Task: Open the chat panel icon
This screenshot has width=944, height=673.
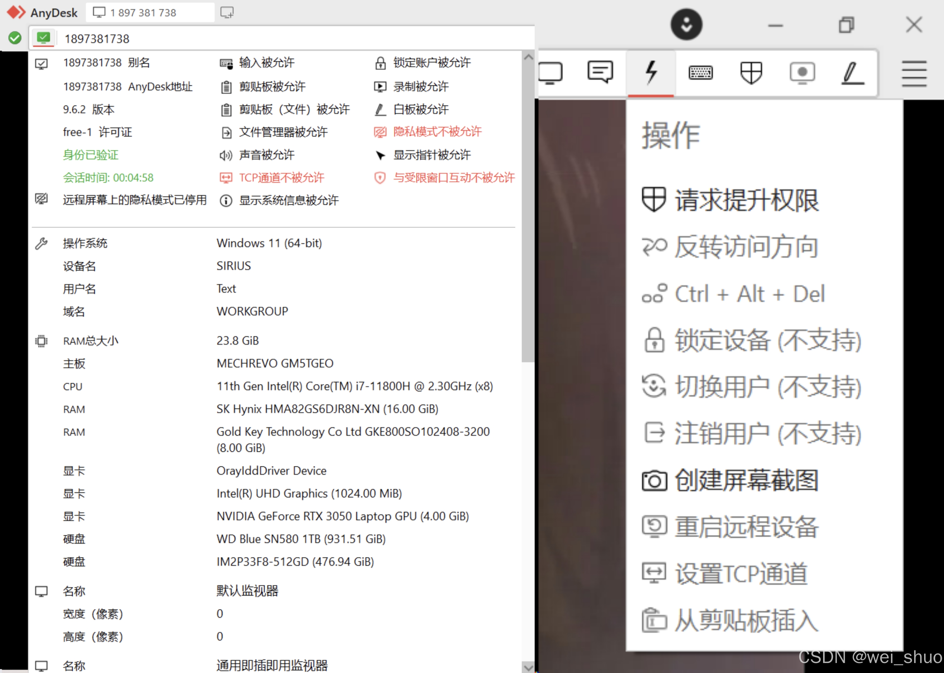Action: pos(600,73)
